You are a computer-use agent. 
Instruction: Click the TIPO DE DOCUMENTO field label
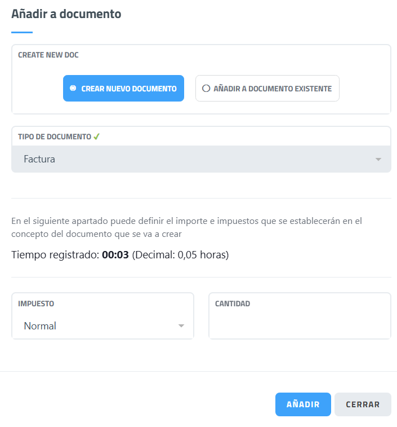pyautogui.click(x=55, y=137)
